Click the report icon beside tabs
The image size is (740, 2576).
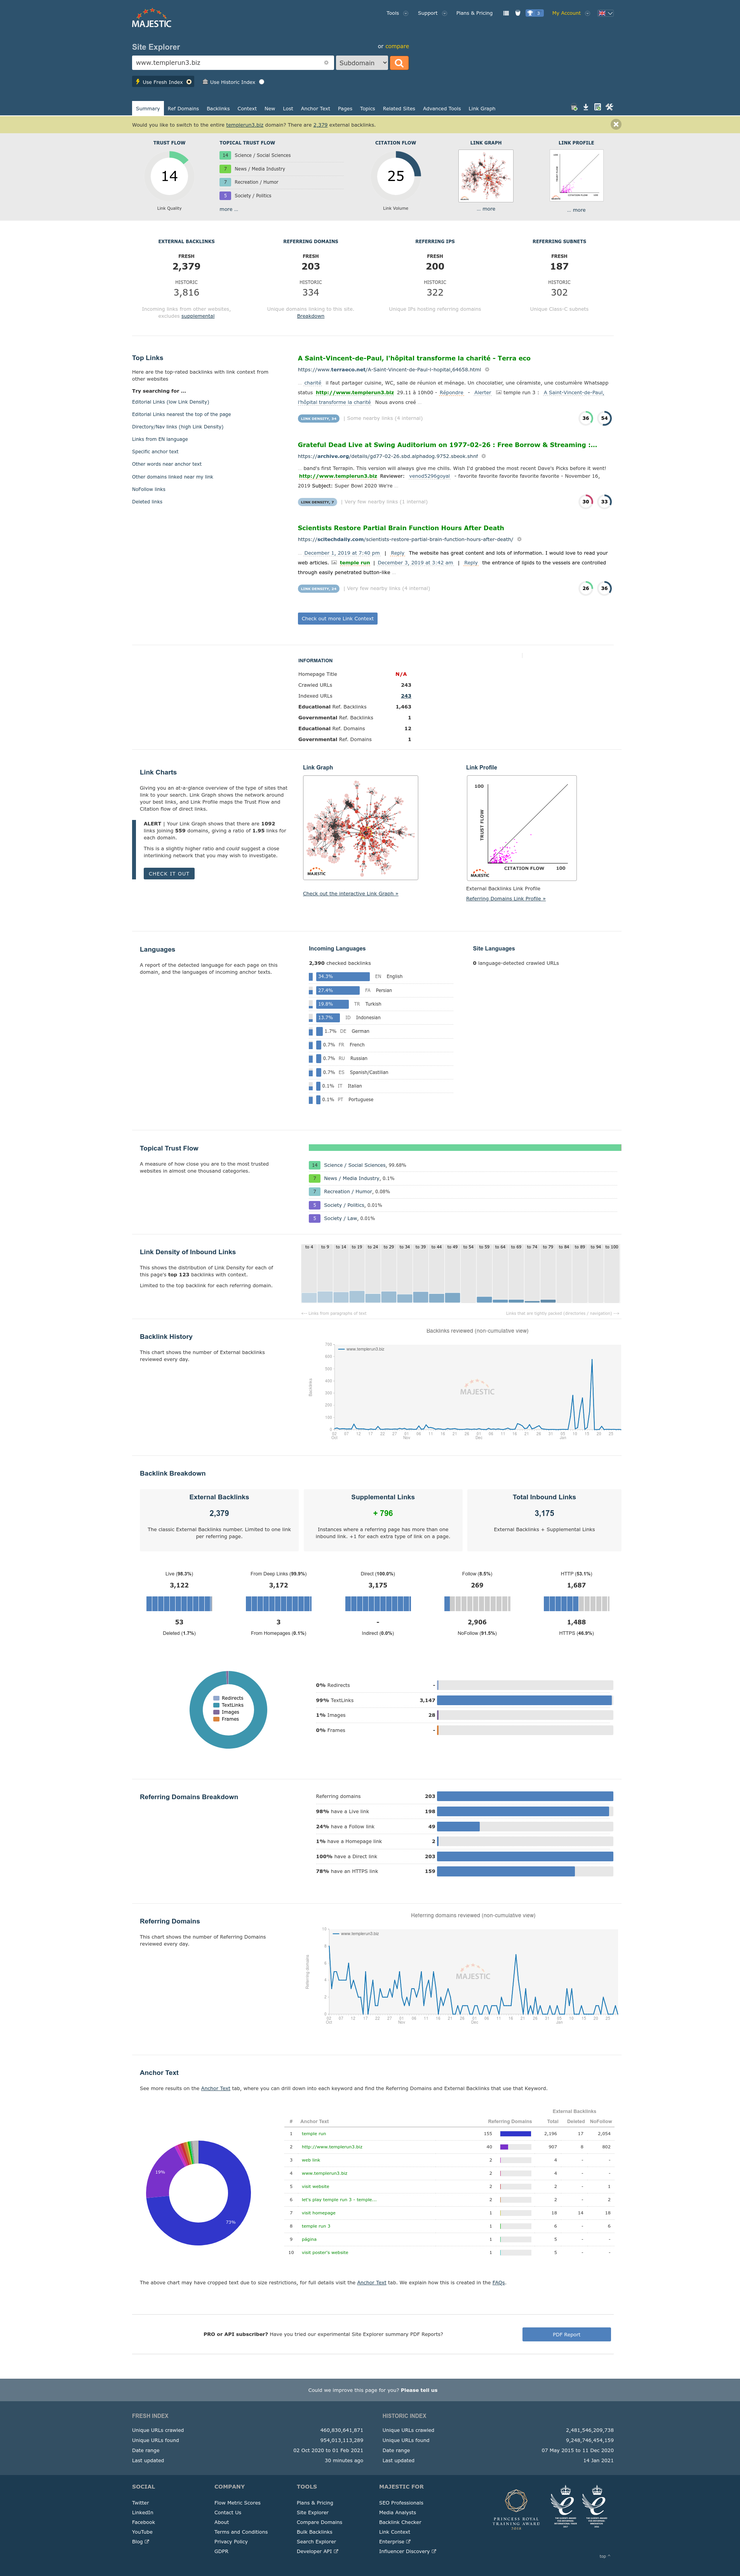(x=597, y=107)
